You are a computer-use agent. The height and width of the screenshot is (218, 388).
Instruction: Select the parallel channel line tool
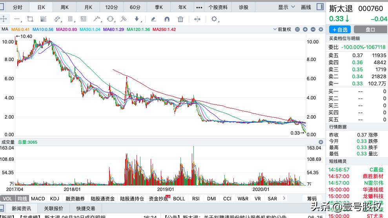57,19
